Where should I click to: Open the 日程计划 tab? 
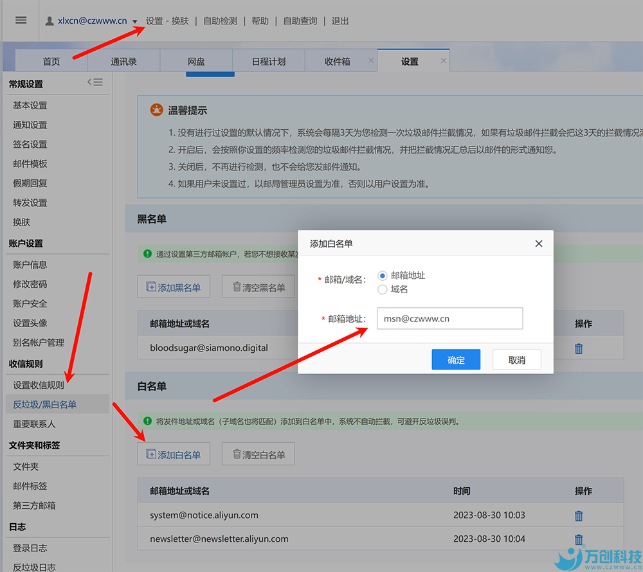(x=268, y=62)
